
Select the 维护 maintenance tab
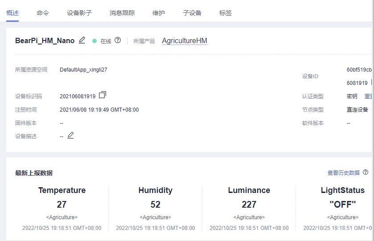[x=159, y=13]
